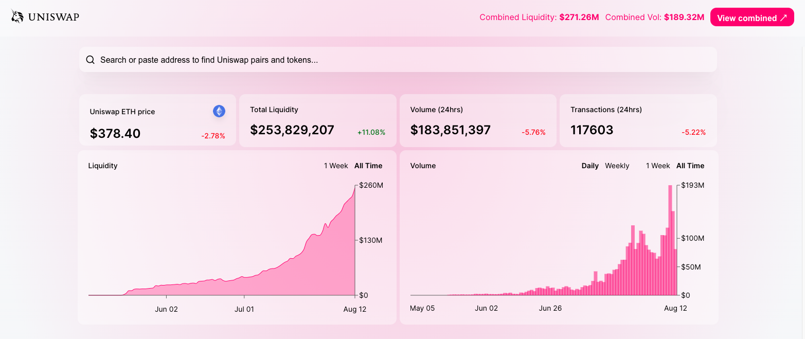The image size is (805, 339).
Task: Click the -5.22% transactions change
Action: (x=694, y=132)
